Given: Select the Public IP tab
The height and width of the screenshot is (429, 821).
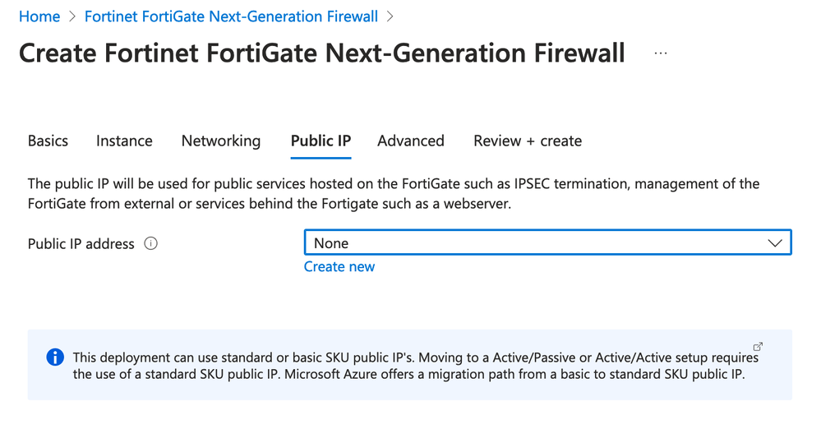Looking at the screenshot, I should point(321,141).
